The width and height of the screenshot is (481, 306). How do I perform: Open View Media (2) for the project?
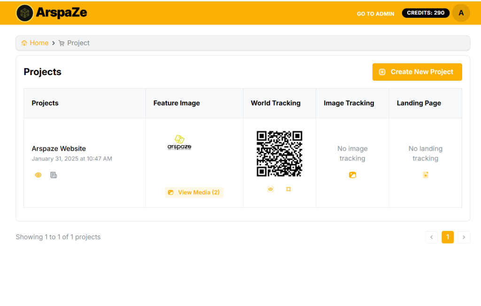(x=194, y=192)
